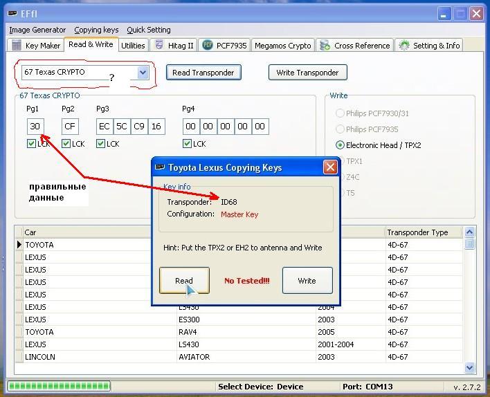Close the Toyota Lexus Copying Keys dialog
The height and width of the screenshot is (397, 490).
click(x=330, y=167)
